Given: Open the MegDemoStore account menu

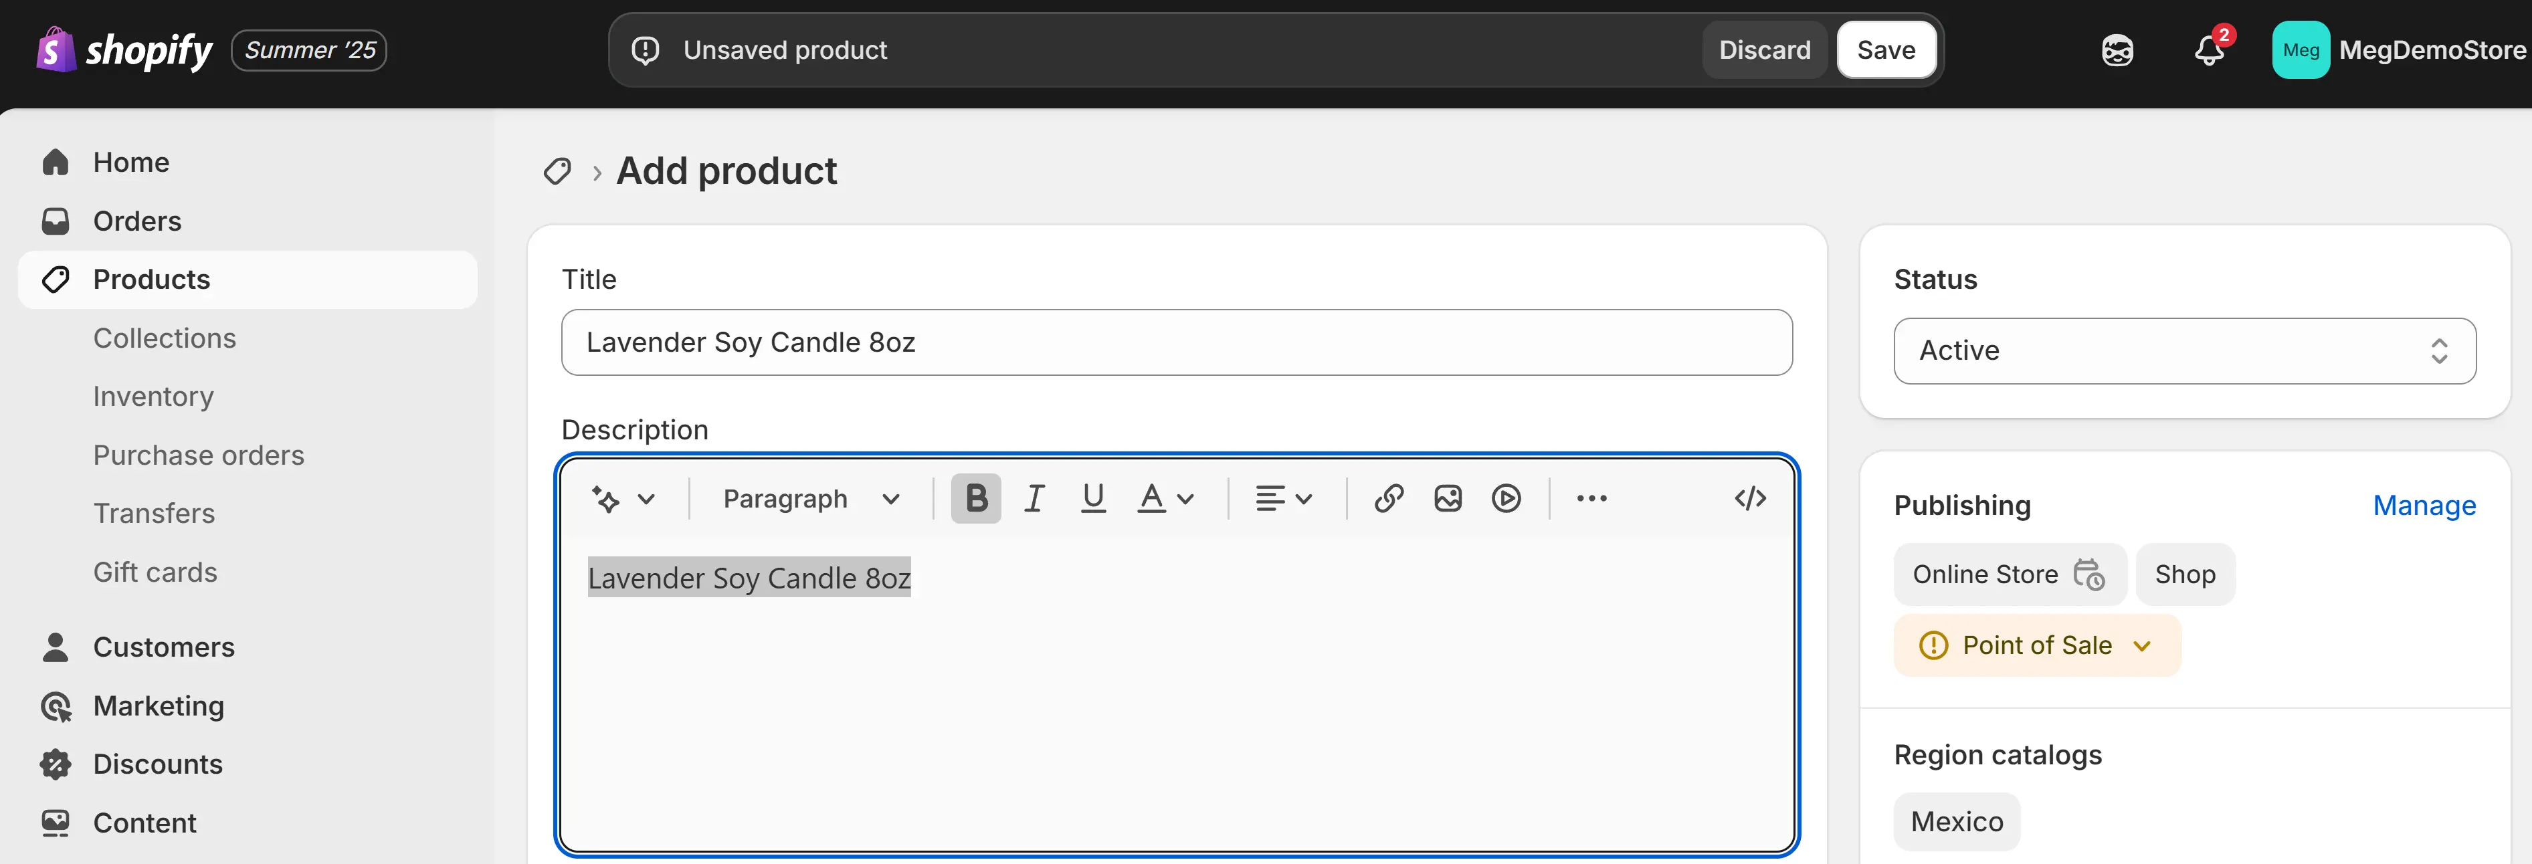Looking at the screenshot, I should [2400, 50].
